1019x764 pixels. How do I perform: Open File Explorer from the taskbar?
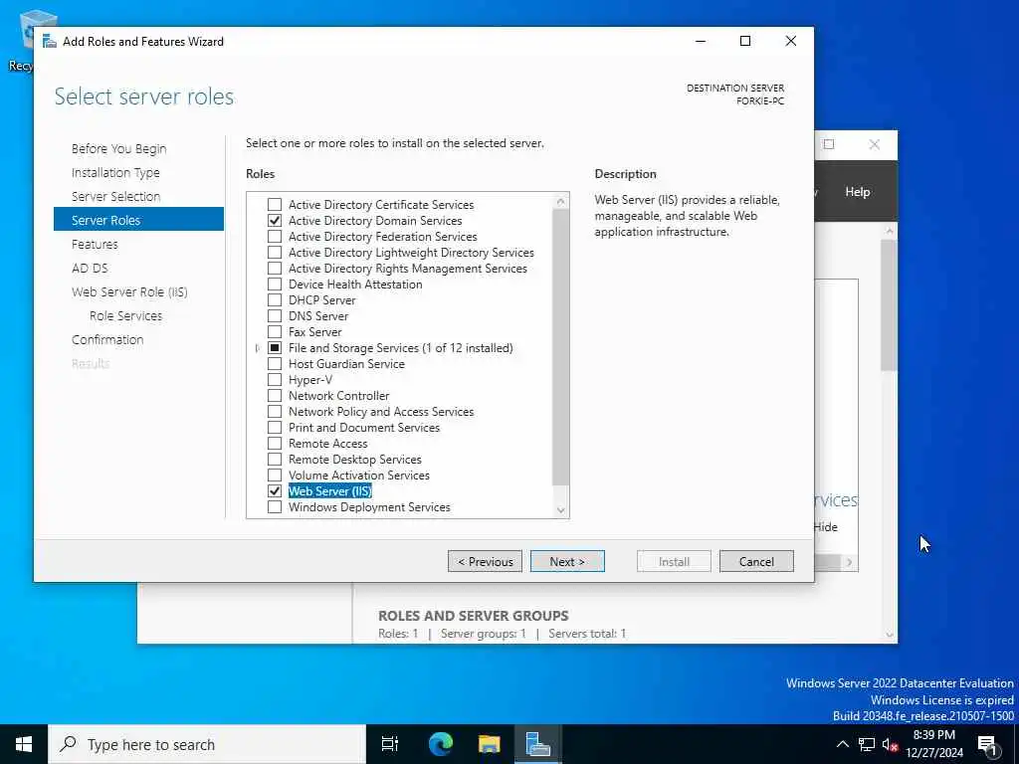(x=489, y=744)
